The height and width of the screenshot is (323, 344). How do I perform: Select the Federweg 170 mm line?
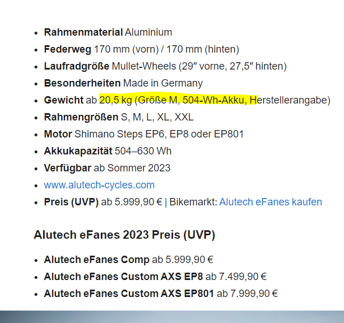141,49
